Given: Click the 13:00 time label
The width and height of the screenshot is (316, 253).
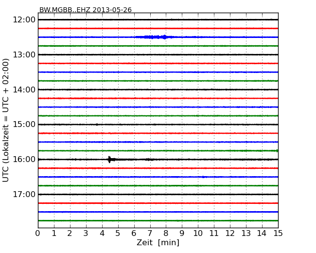Looking at the screenshot, I should [x=24, y=54].
